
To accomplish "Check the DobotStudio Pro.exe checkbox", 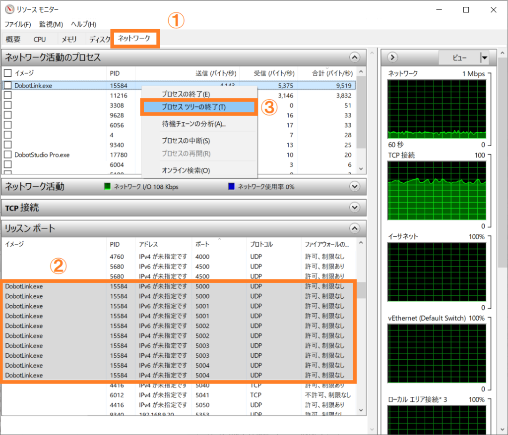I will tap(8, 155).
